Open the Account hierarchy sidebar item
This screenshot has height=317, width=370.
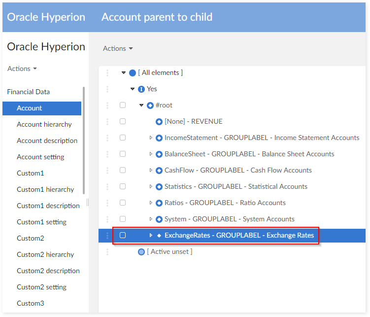44,125
